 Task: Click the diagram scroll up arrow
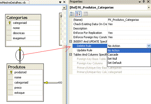[64, 8]
